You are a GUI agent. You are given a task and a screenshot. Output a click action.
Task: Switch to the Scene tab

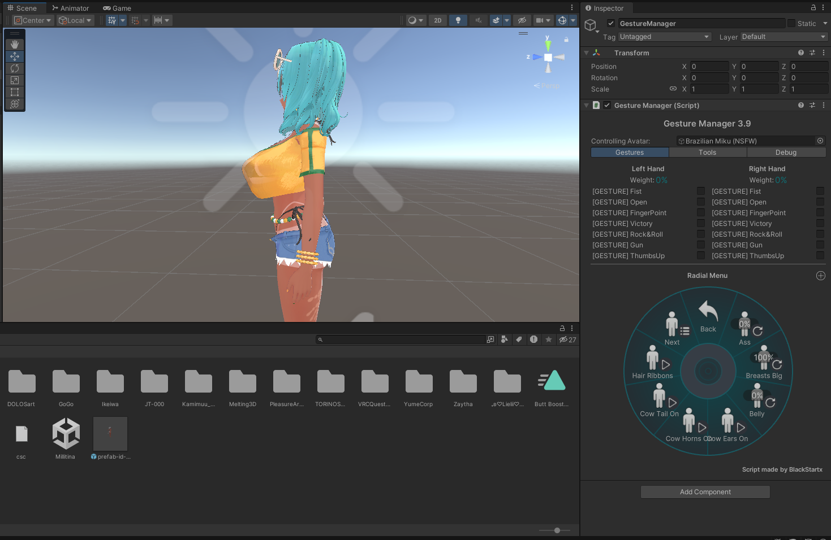(x=22, y=8)
